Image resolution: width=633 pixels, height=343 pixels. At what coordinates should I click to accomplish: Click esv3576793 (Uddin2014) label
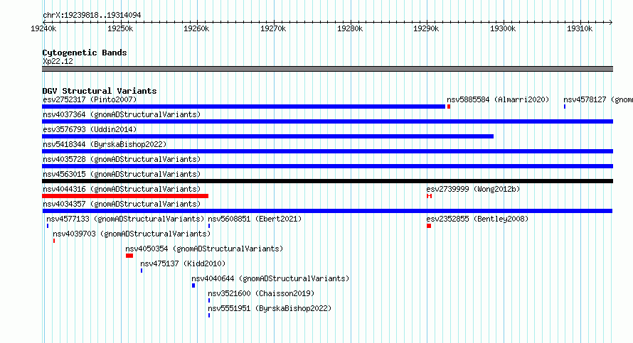pos(90,129)
